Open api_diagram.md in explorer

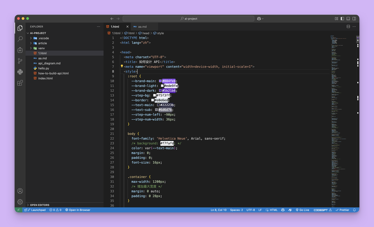point(65,63)
